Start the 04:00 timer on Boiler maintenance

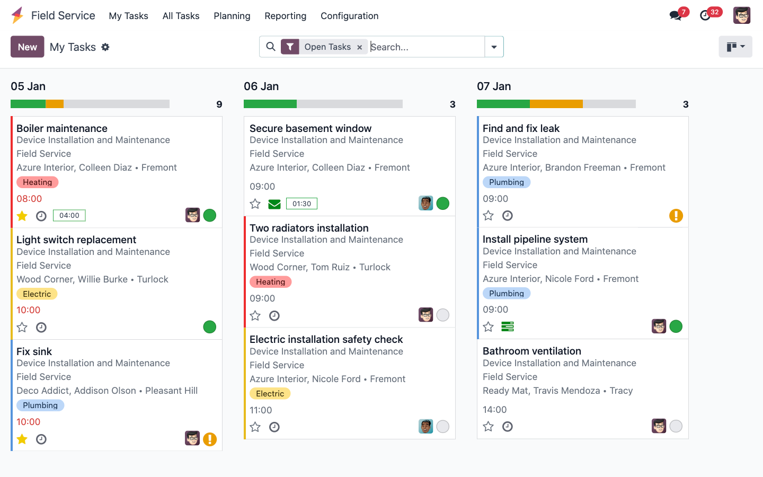(x=69, y=215)
